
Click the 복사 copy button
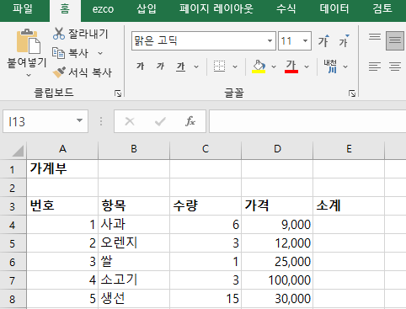(x=71, y=53)
